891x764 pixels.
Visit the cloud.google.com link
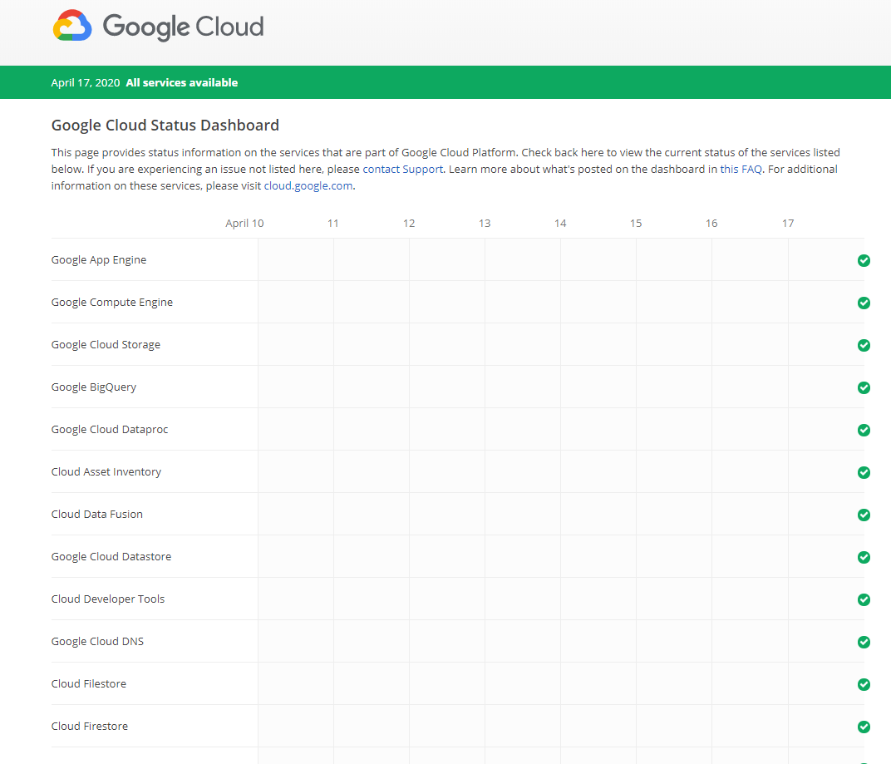(x=308, y=186)
